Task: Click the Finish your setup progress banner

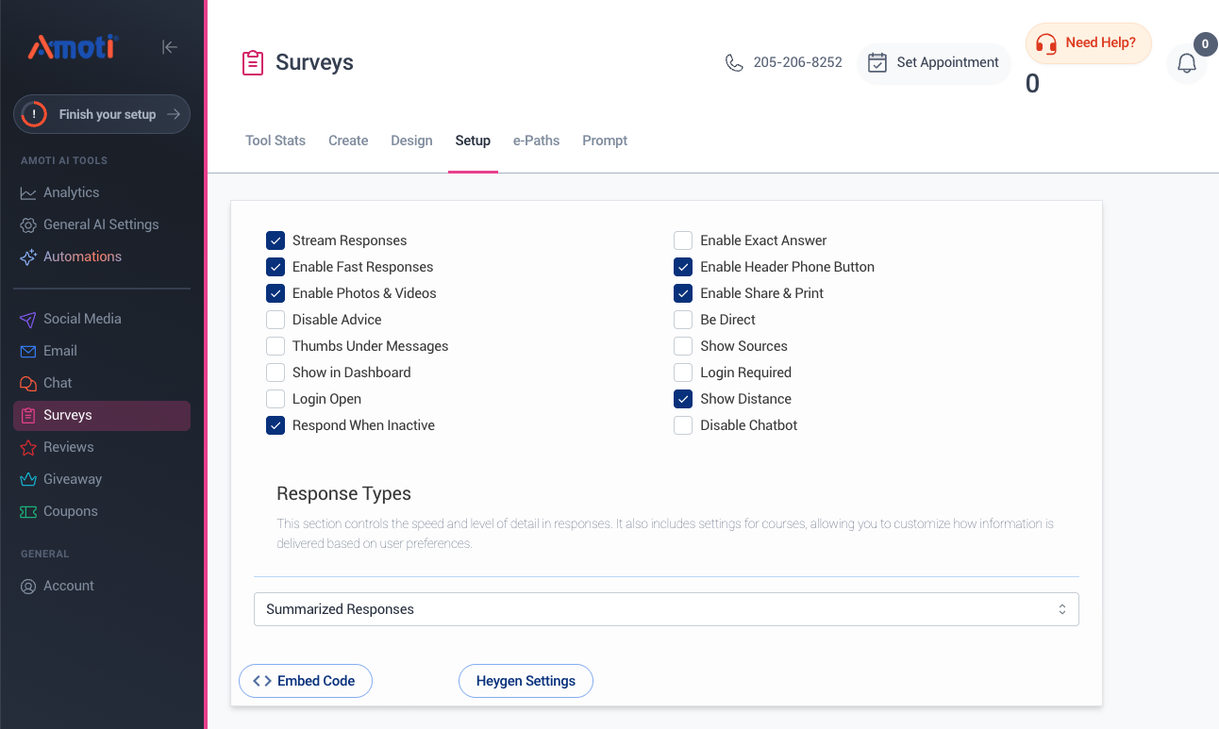Action: (x=102, y=114)
